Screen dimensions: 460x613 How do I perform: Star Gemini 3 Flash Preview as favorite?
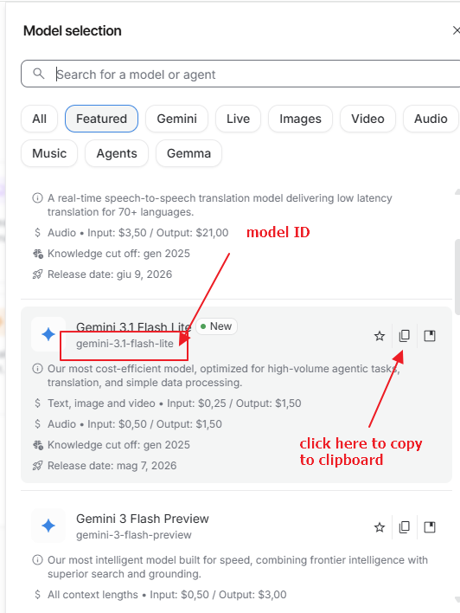click(x=380, y=527)
